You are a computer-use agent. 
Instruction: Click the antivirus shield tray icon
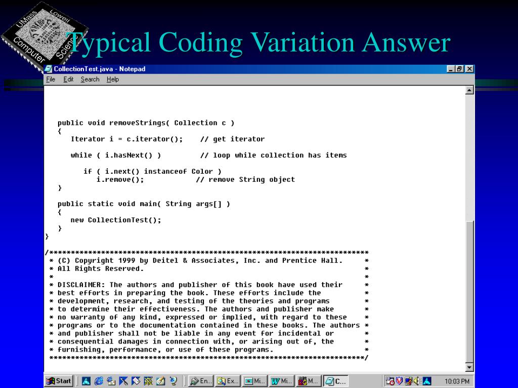tap(399, 381)
